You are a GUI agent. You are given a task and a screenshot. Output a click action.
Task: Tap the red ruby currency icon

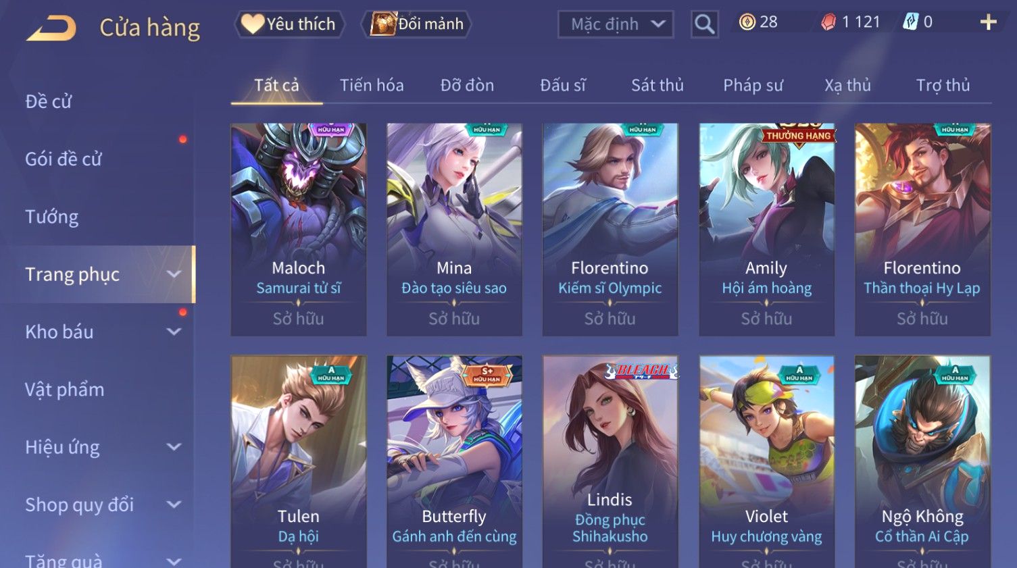pos(828,22)
